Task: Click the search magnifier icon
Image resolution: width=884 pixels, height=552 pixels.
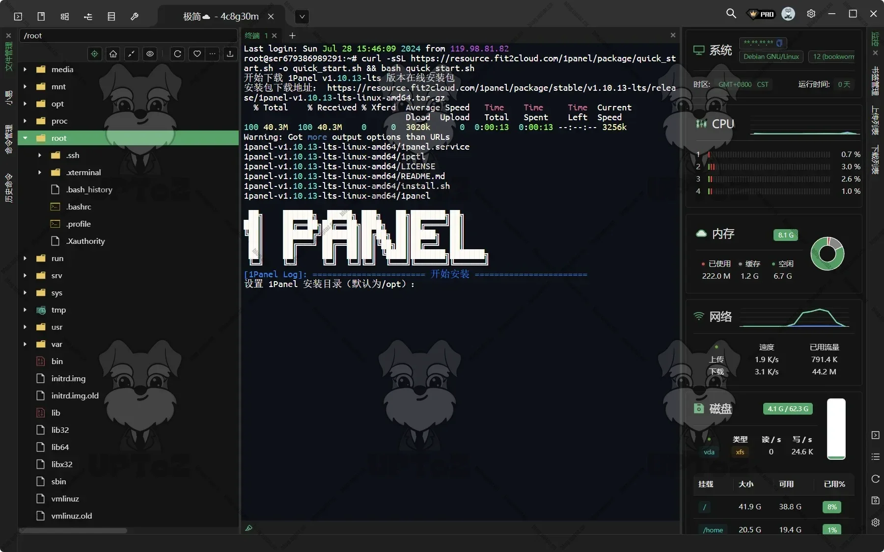Action: (x=731, y=14)
